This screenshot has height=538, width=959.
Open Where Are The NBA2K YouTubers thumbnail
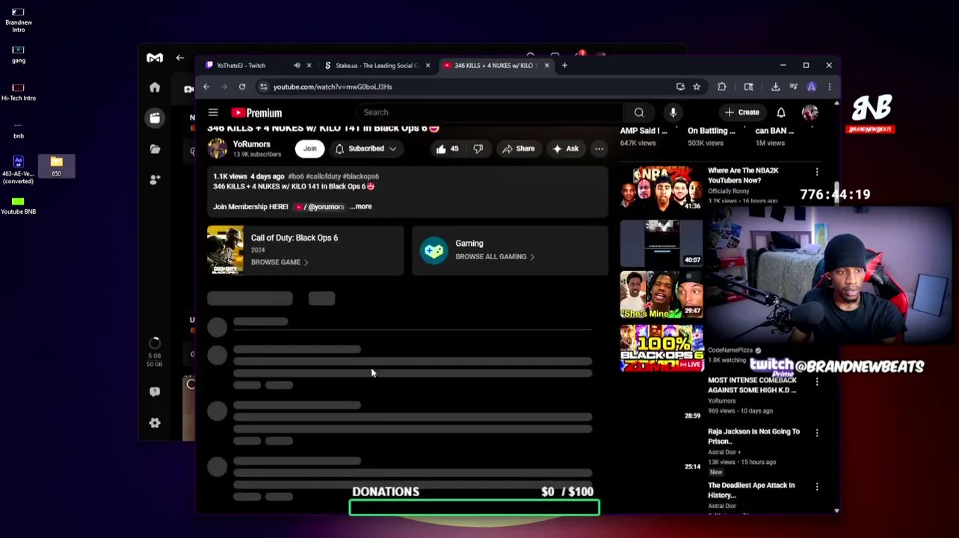[662, 188]
